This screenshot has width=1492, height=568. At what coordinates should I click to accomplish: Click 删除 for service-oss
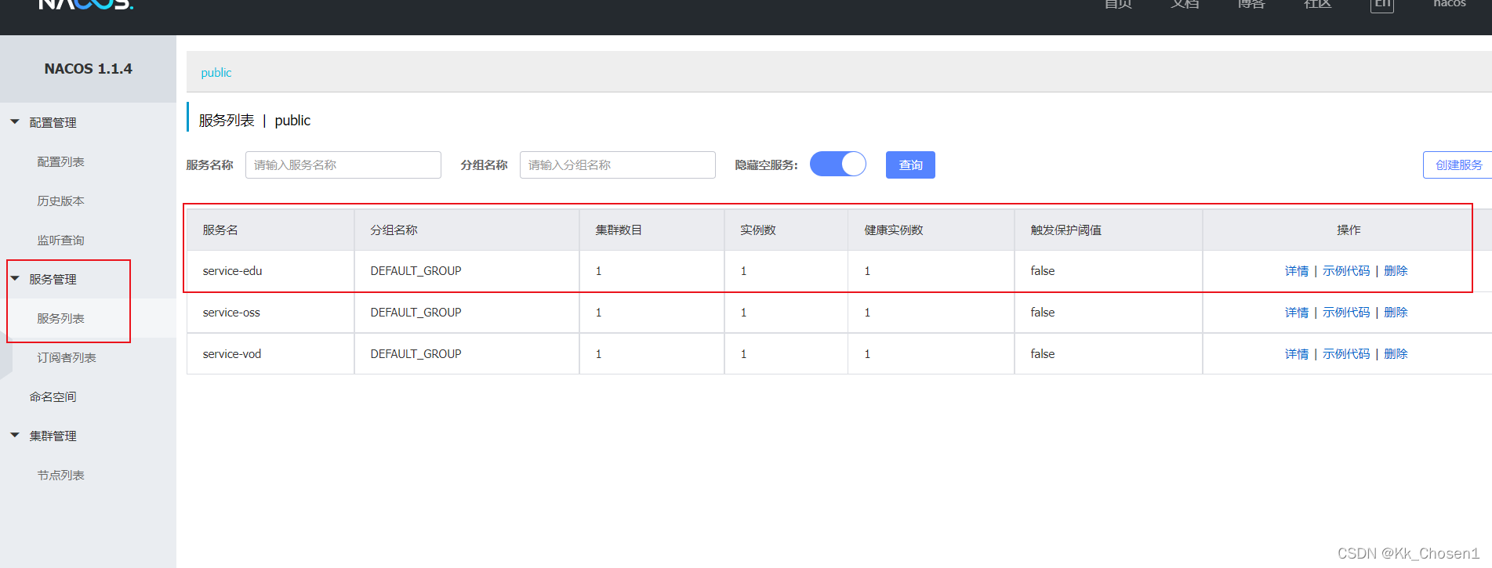click(x=1396, y=313)
